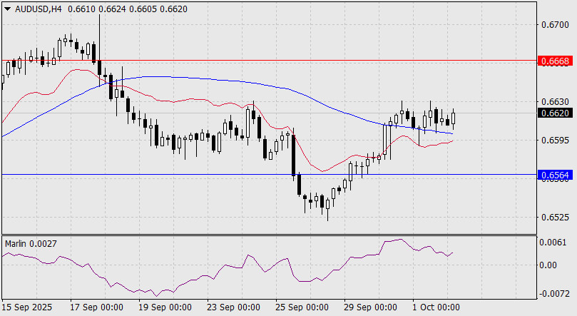577x316 pixels.
Task: Open the chart menu triangle beside AUDUSD
Action: pyautogui.click(x=7, y=9)
